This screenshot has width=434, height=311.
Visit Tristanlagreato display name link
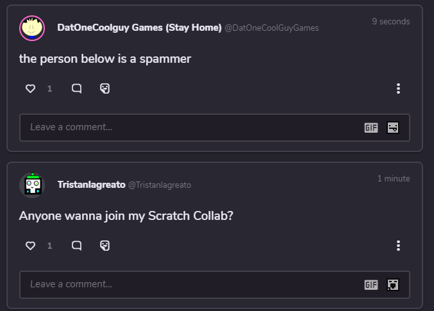[91, 185]
